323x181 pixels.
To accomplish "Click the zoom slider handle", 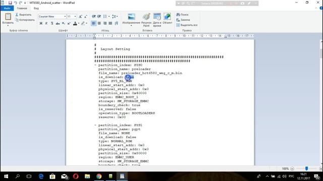I will pos(306,168).
